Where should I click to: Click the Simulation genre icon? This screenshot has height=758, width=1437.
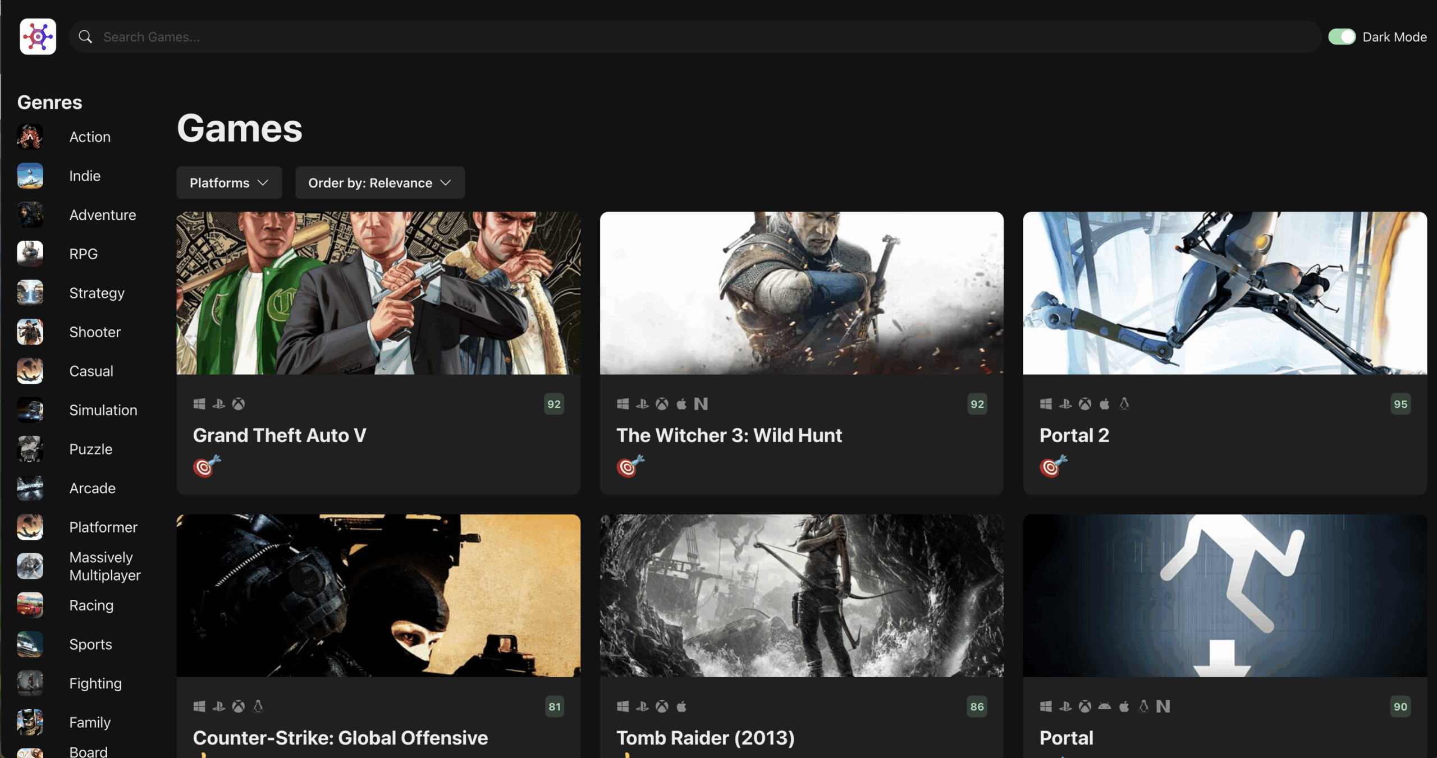click(30, 410)
